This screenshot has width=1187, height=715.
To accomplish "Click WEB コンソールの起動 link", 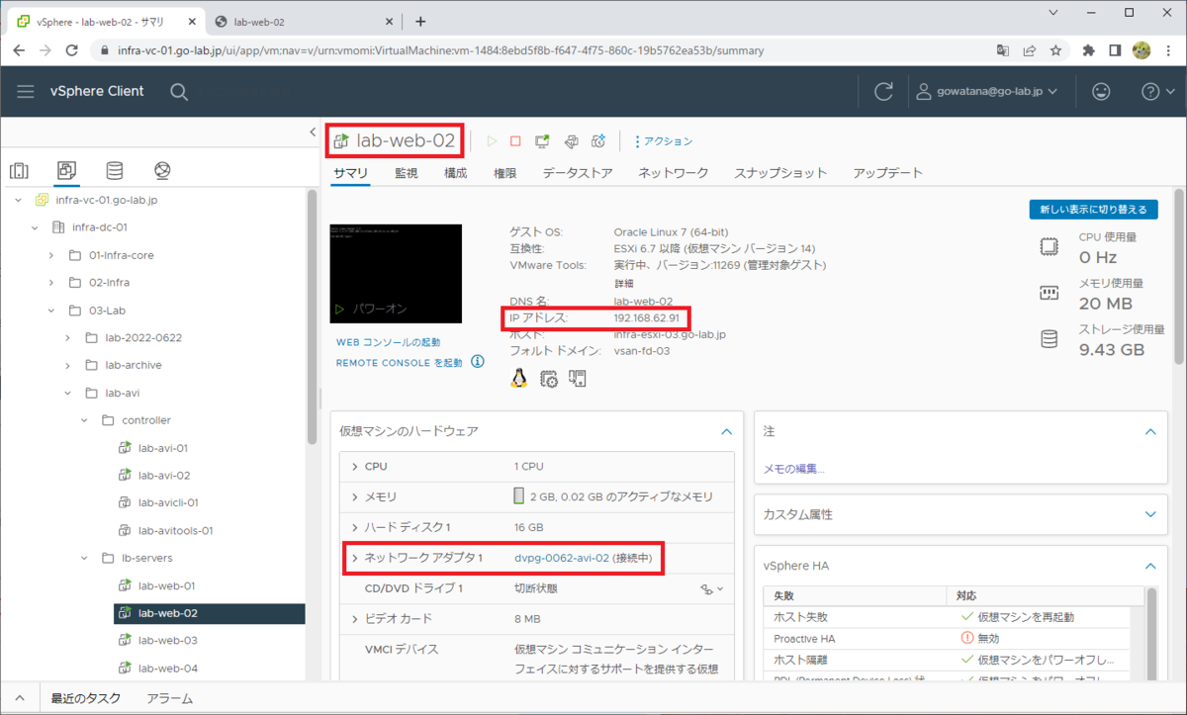I will tap(389, 342).
